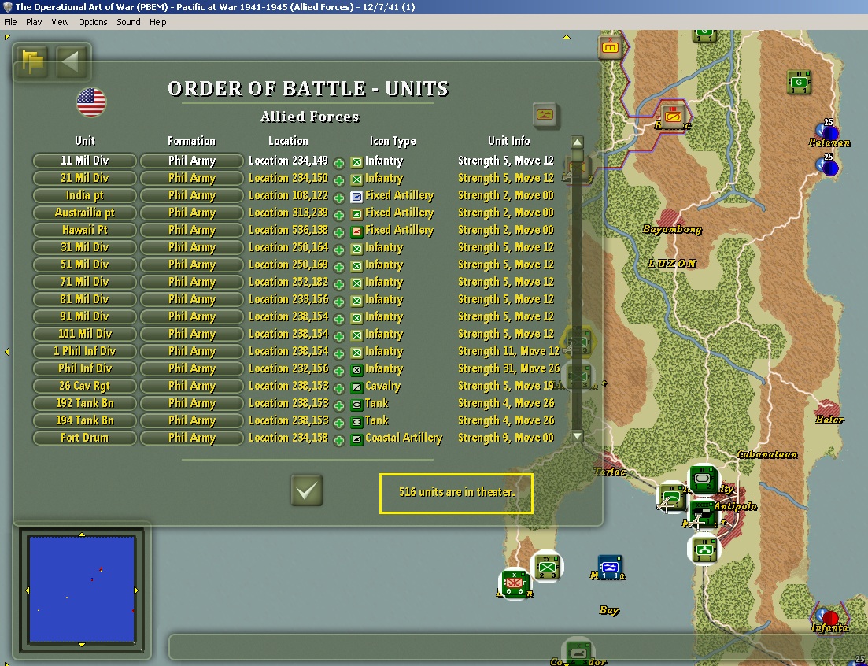This screenshot has width=868, height=666.
Task: Click the green plus beside Location 313,239
Action: [x=339, y=215]
